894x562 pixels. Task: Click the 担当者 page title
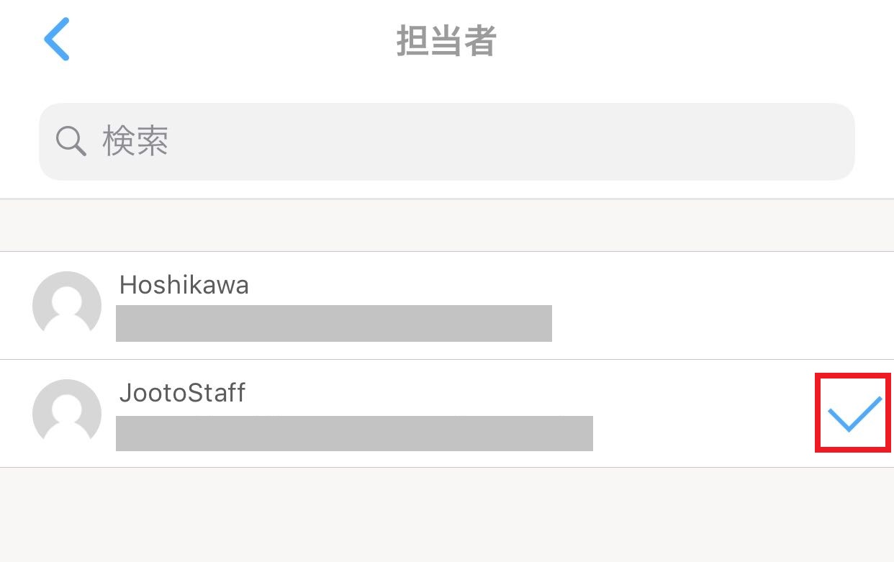[446, 41]
